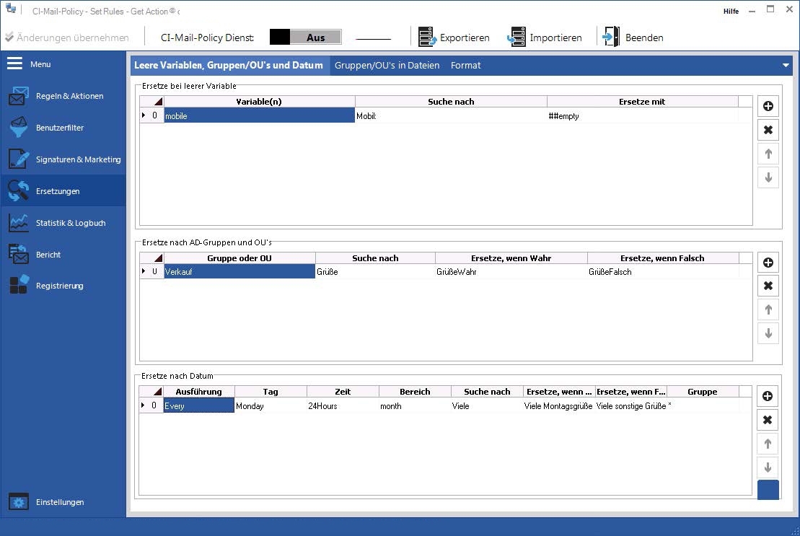Switch to the Format tab

[465, 65]
